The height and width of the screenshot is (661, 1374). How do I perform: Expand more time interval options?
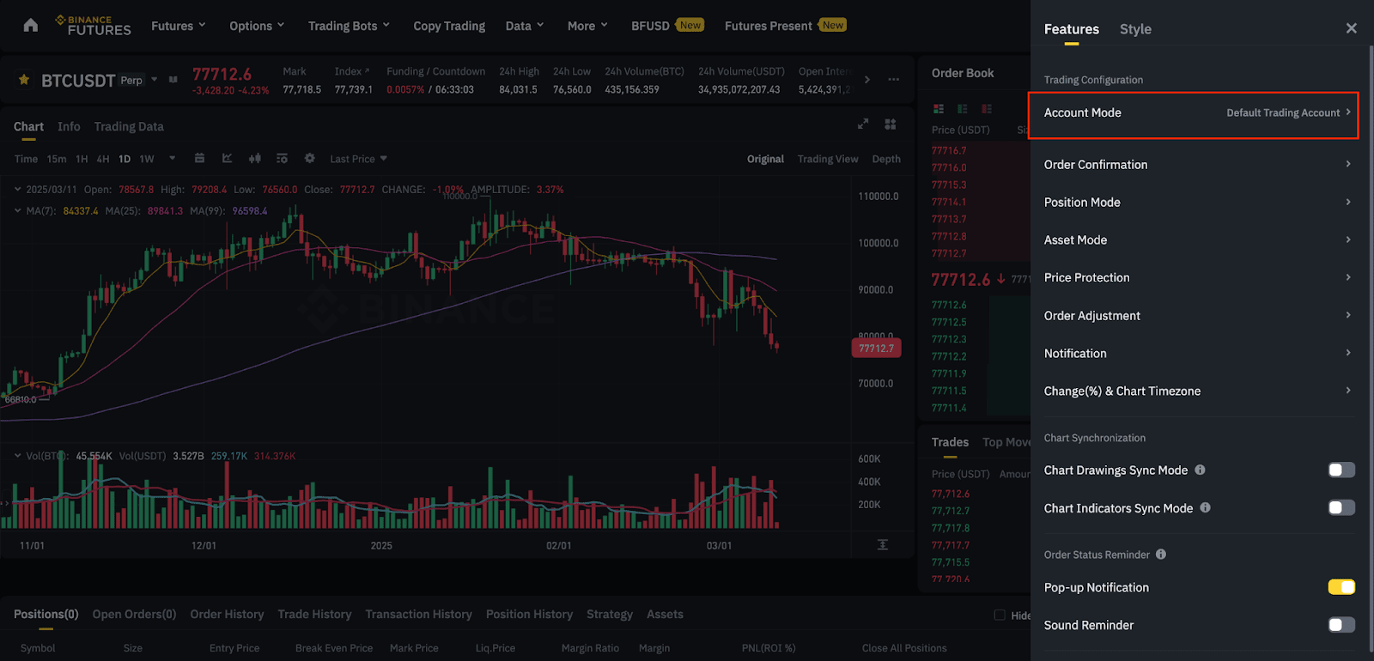point(173,158)
